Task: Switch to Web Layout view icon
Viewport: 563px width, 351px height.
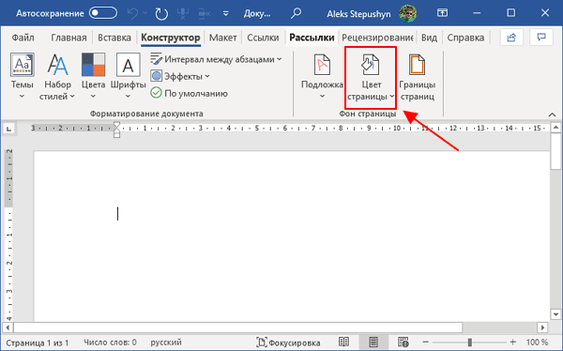Action: pyautogui.click(x=403, y=342)
